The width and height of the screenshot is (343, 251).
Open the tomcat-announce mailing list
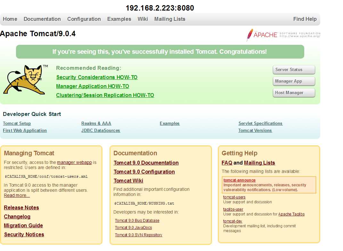coord(240,180)
